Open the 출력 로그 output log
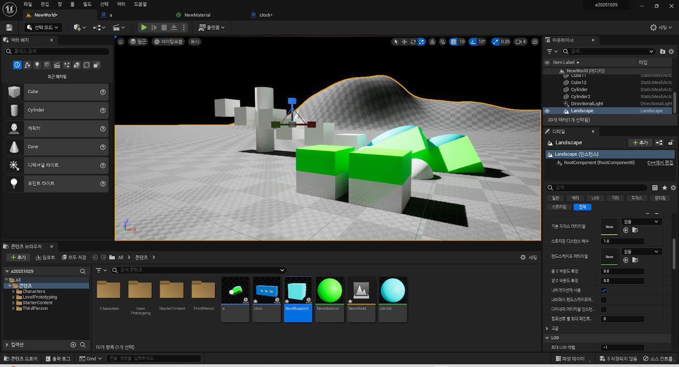 pyautogui.click(x=58, y=359)
